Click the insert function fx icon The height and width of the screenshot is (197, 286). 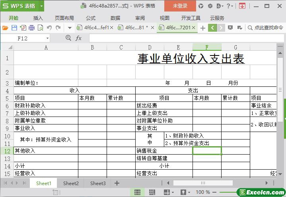[x=78, y=38]
